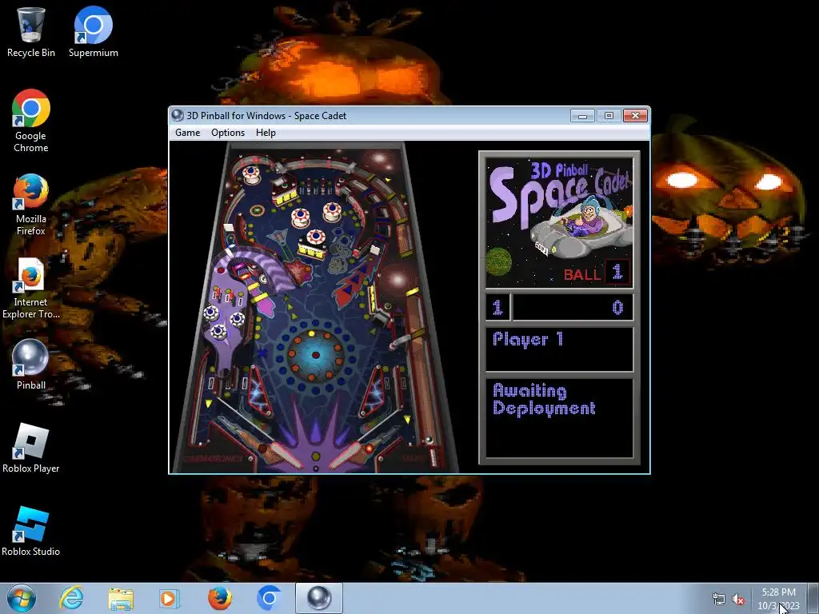Open the Options menu
The width and height of the screenshot is (819, 614).
pos(228,133)
